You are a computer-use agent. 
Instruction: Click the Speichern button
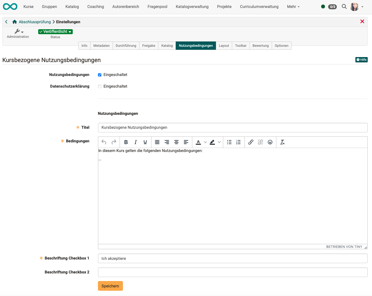click(x=110, y=286)
